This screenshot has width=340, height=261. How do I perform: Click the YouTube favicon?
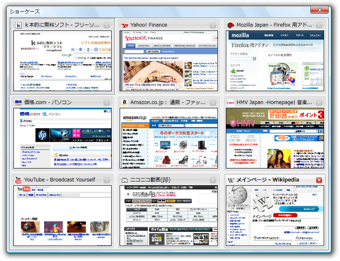[18, 180]
